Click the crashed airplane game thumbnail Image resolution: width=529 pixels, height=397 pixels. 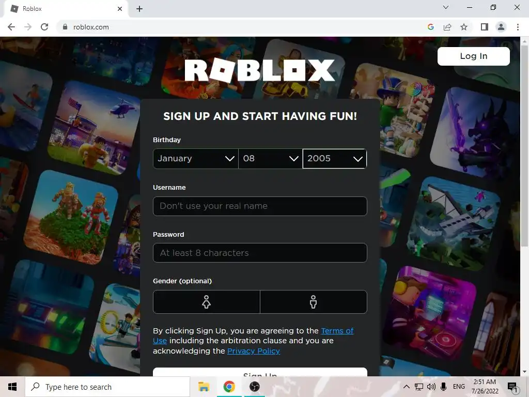click(x=454, y=224)
